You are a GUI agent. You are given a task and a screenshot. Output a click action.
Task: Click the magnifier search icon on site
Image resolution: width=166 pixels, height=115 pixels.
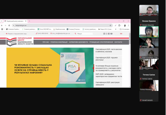75,34
